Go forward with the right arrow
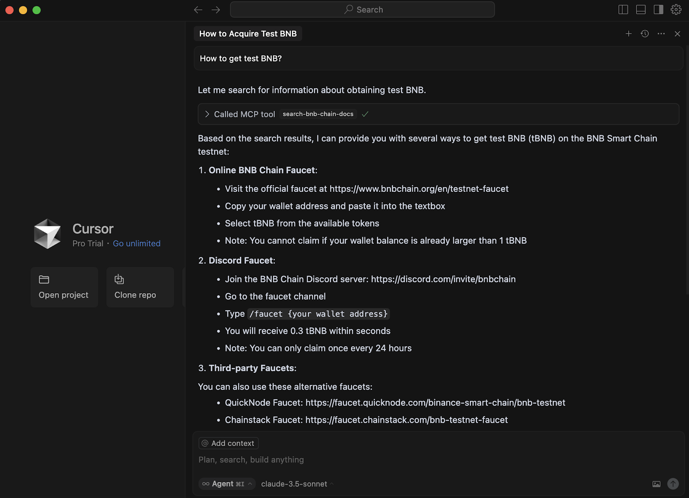The width and height of the screenshot is (689, 498). pyautogui.click(x=216, y=9)
